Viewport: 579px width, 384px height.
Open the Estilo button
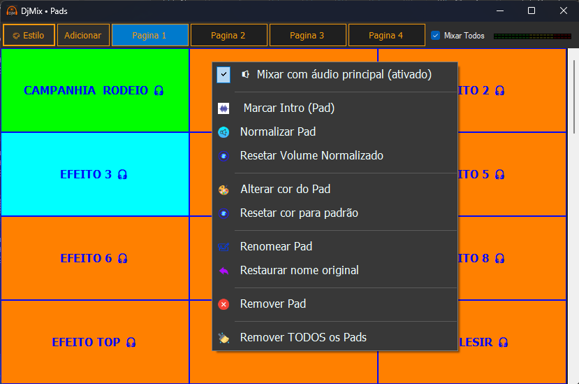pyautogui.click(x=29, y=35)
